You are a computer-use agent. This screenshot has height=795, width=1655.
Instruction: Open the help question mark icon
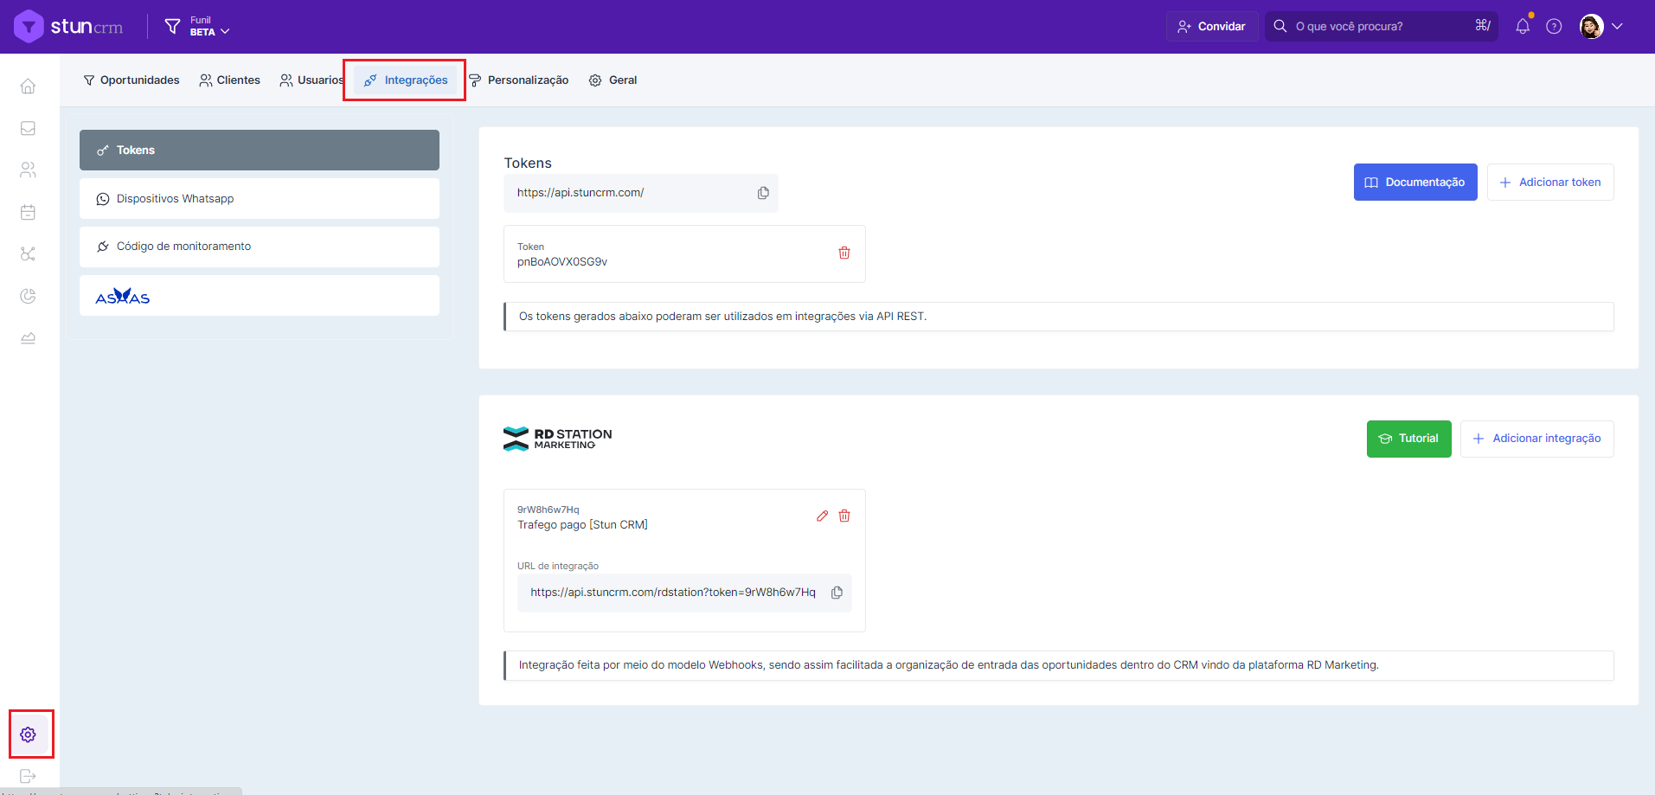coord(1554,27)
